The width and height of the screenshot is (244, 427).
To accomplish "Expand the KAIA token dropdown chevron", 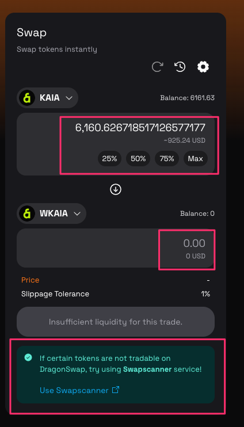I will point(69,98).
